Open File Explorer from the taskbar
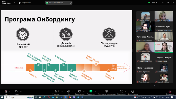Image resolution: width=176 pixels, height=99 pixels. click(57, 97)
